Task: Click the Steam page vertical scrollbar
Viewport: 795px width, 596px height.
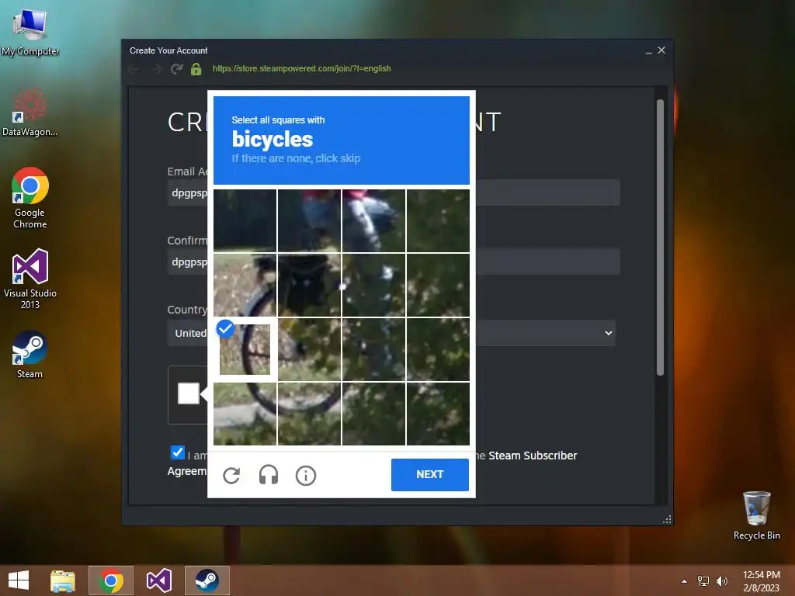Action: coord(660,237)
